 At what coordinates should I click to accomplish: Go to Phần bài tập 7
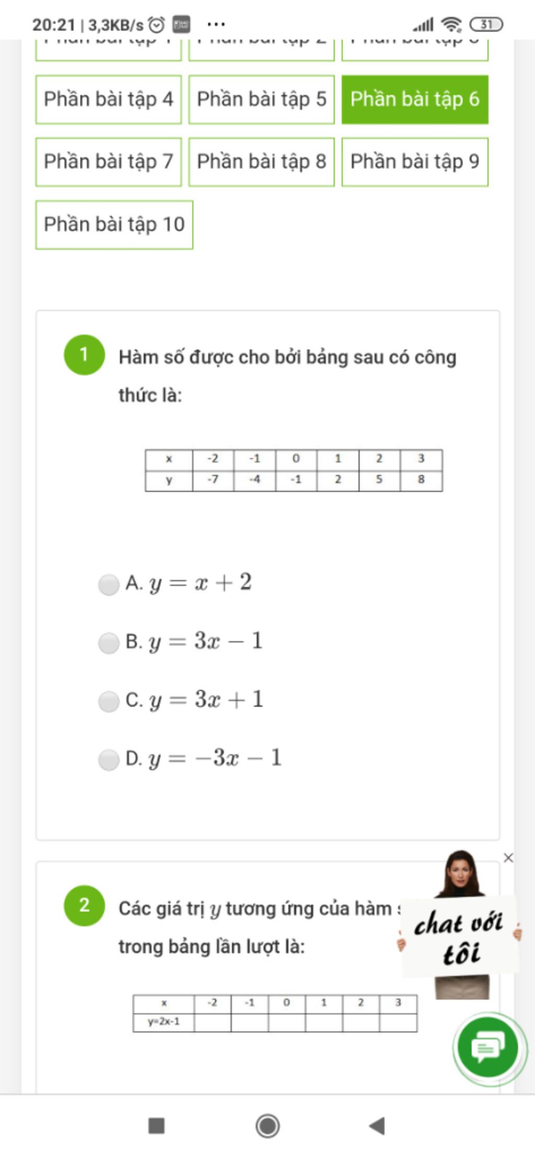[109, 162]
